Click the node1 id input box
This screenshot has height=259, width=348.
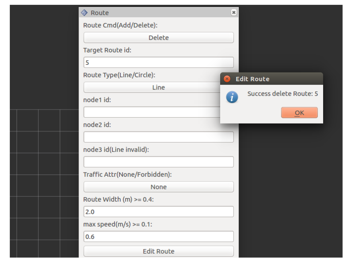151,112
